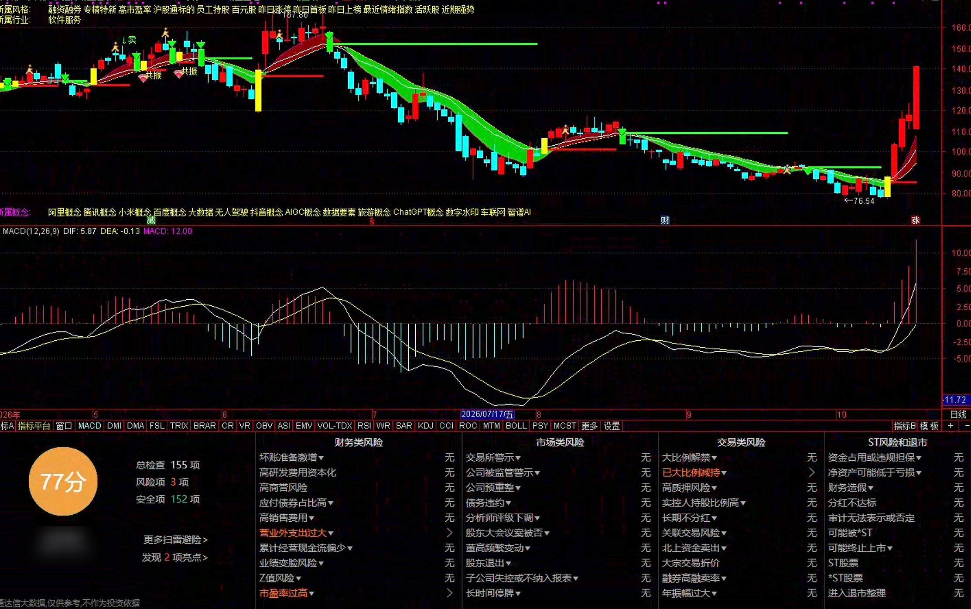Open 更多扫雷避险 link

point(175,540)
